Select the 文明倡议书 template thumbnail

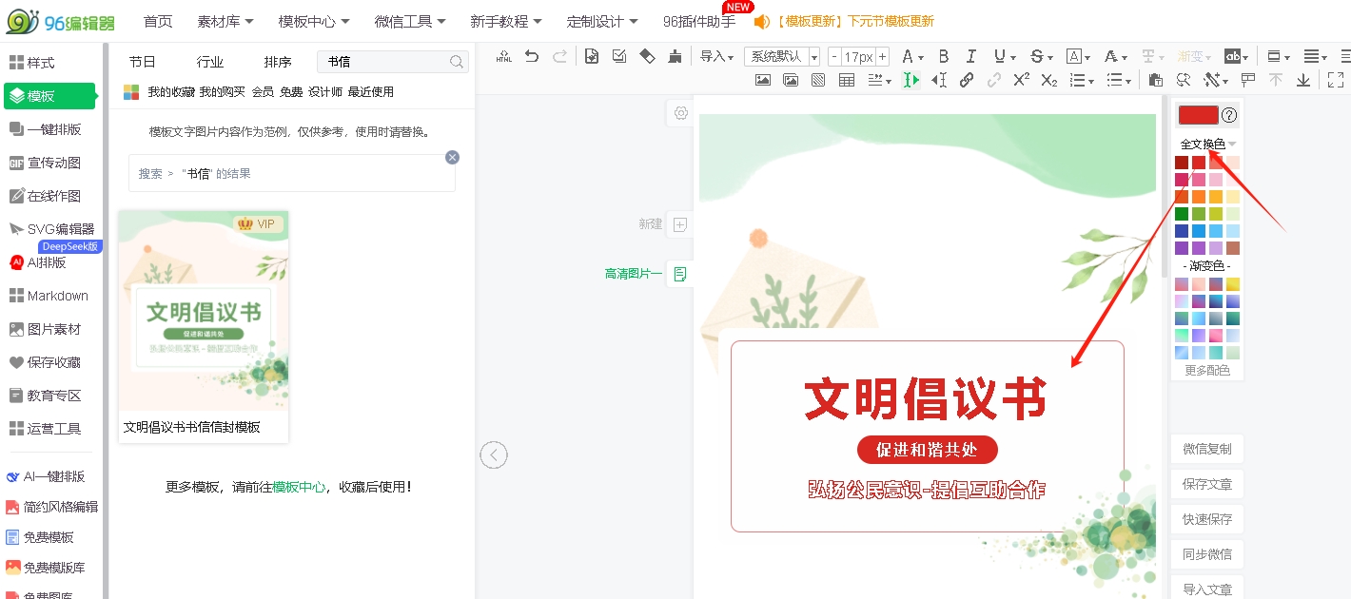click(204, 311)
